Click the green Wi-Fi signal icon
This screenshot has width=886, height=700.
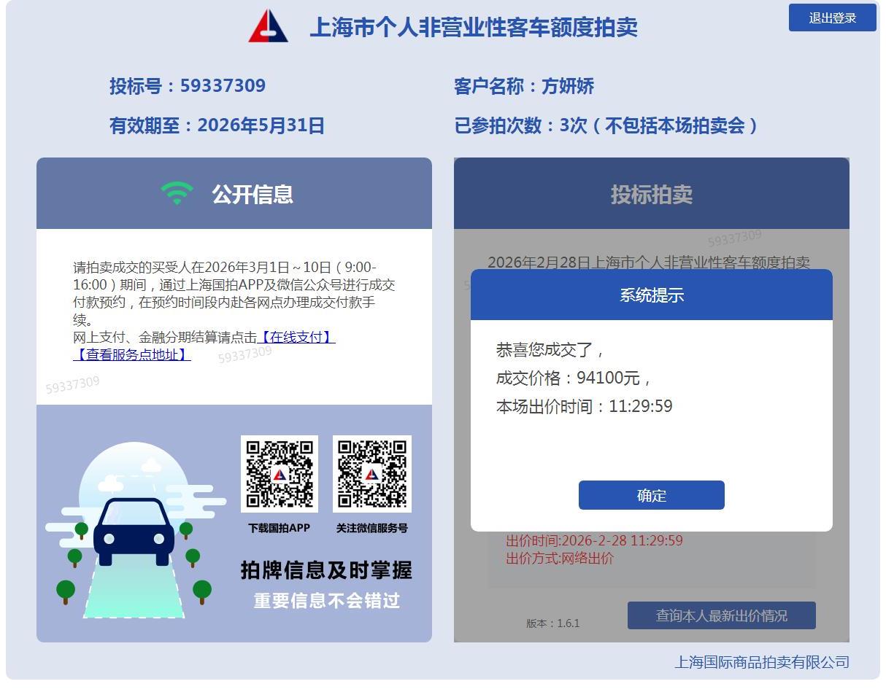pyautogui.click(x=177, y=193)
